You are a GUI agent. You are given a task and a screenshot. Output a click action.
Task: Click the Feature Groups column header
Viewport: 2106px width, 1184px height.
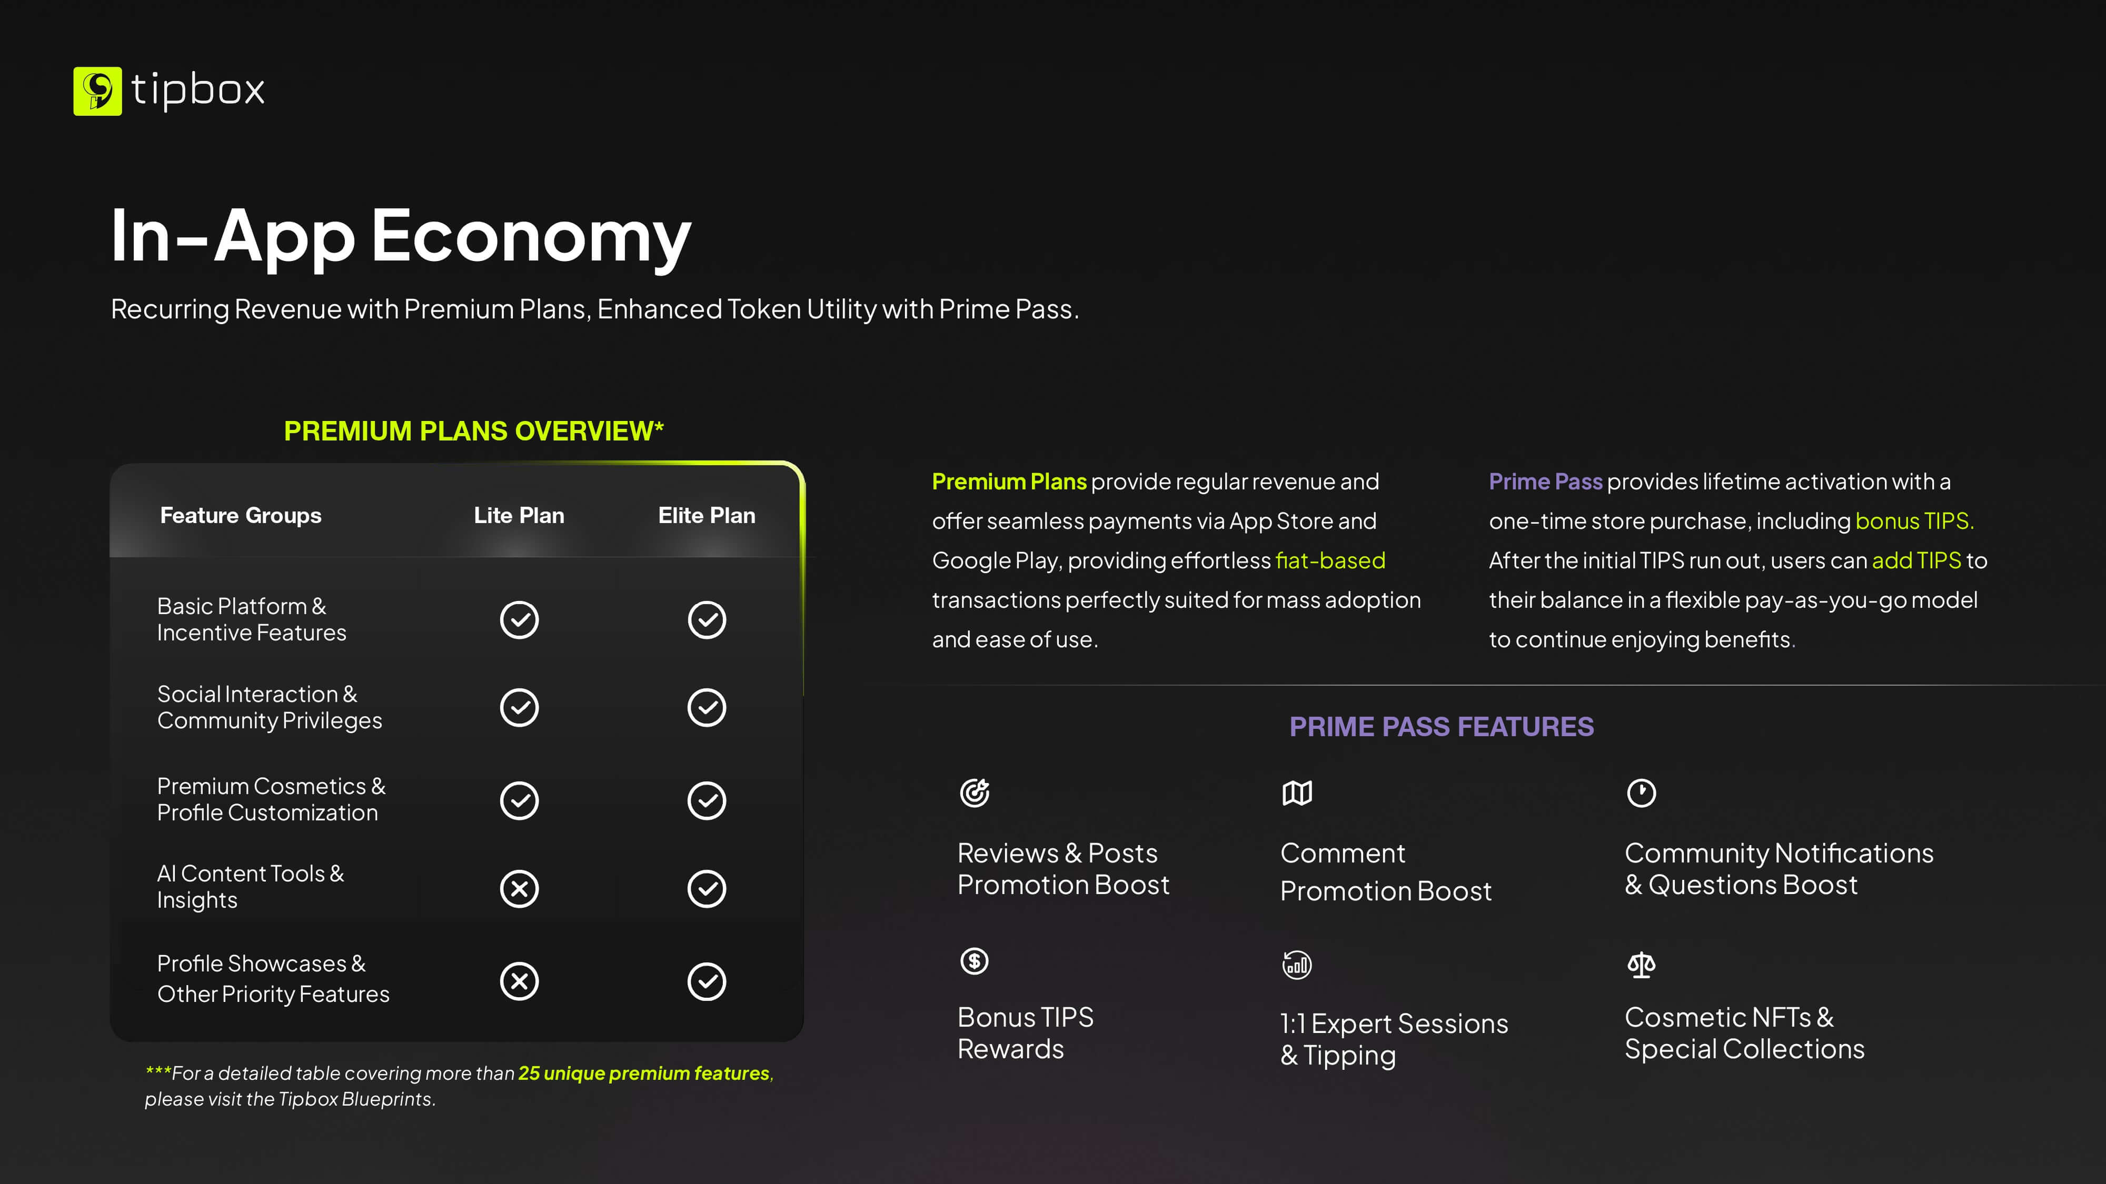(x=241, y=516)
